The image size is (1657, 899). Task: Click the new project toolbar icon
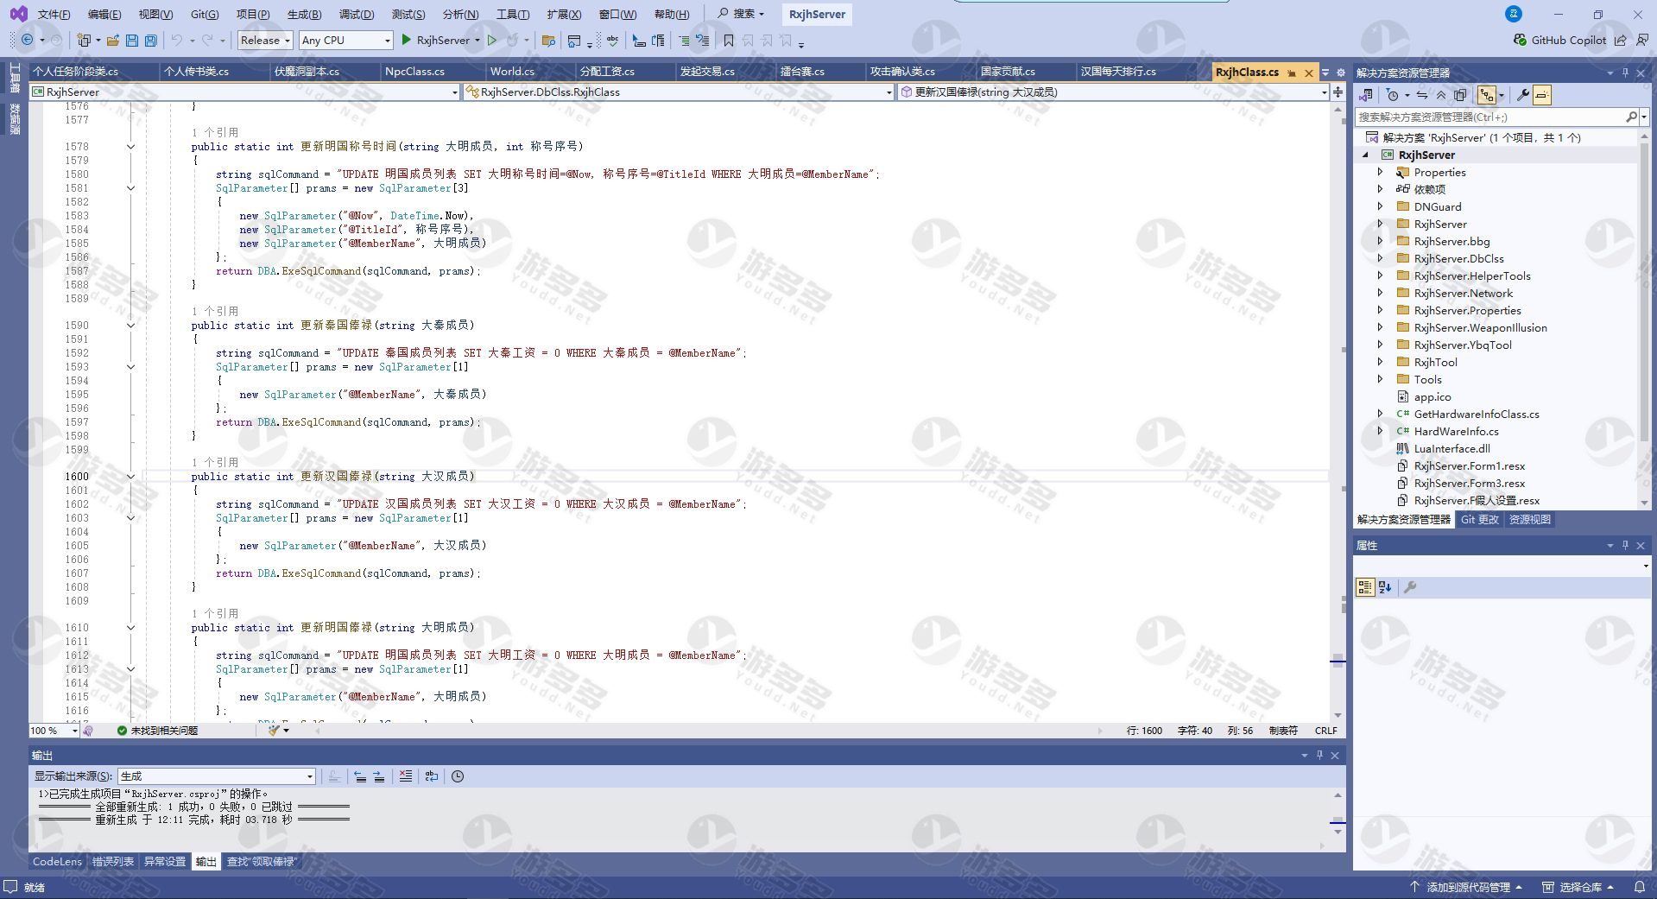point(84,40)
